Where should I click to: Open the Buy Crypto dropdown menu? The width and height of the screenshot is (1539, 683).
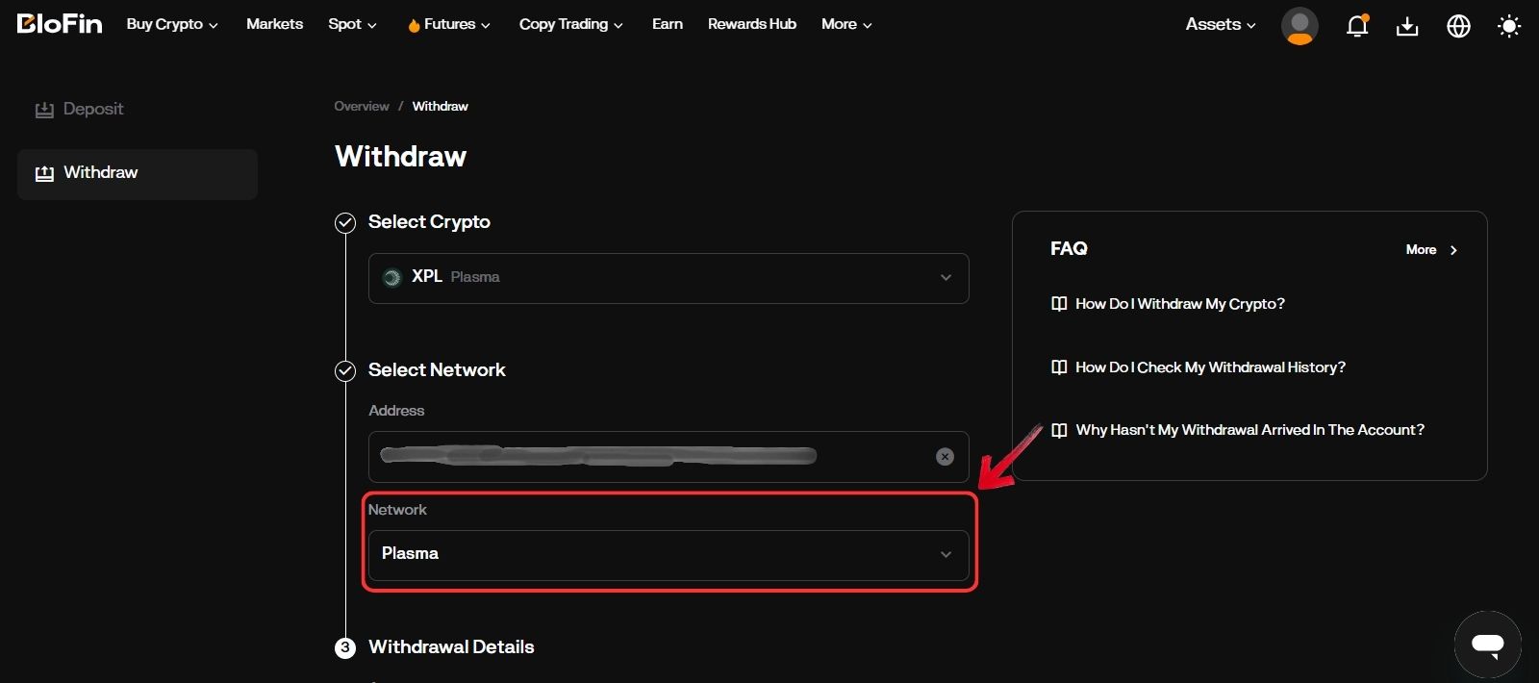point(172,24)
